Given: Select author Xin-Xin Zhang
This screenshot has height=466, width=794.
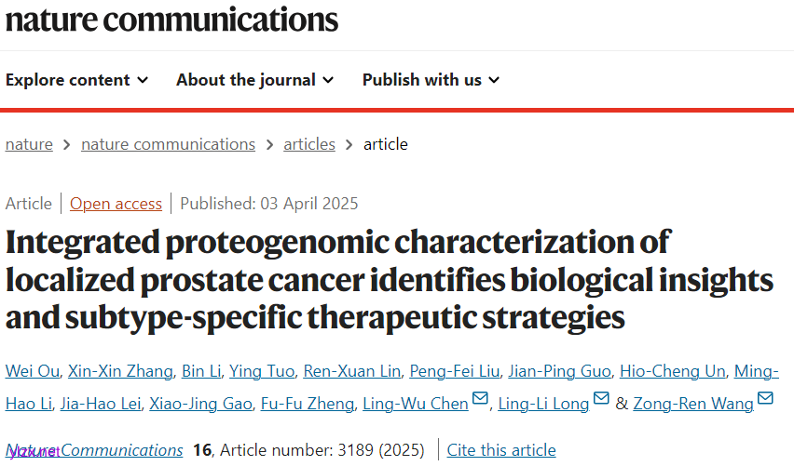Looking at the screenshot, I should point(121,371).
